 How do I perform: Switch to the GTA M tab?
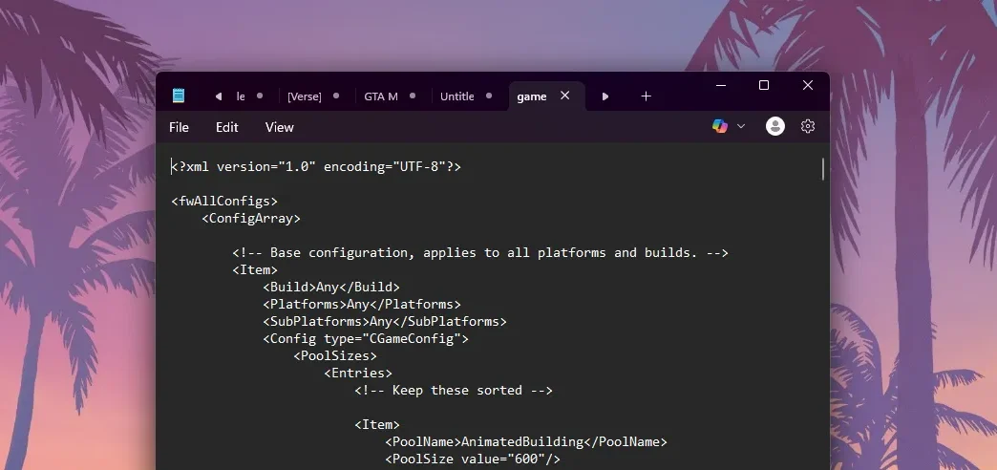click(381, 96)
